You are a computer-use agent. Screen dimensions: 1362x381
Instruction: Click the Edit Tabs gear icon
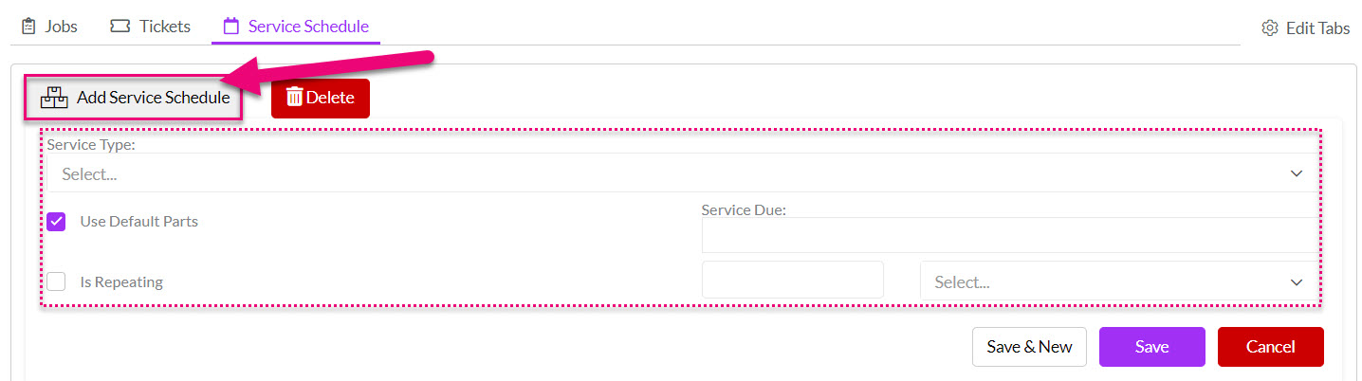[x=1270, y=28]
